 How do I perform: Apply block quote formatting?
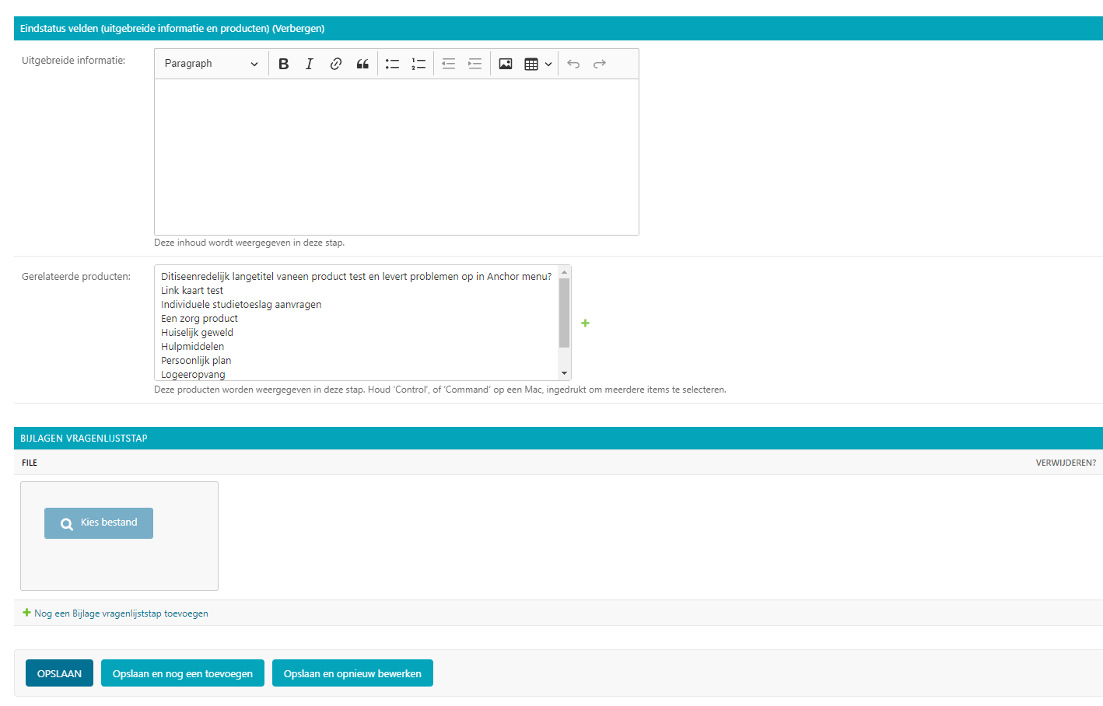[x=362, y=64]
